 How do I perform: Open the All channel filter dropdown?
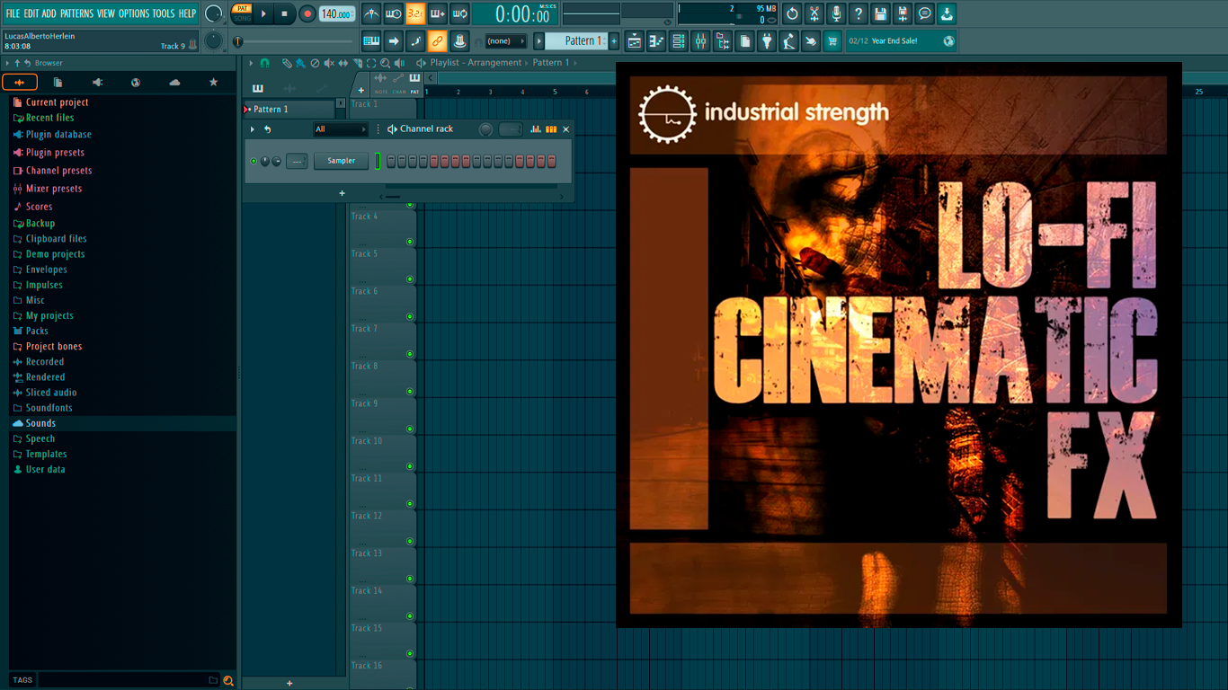pos(341,129)
